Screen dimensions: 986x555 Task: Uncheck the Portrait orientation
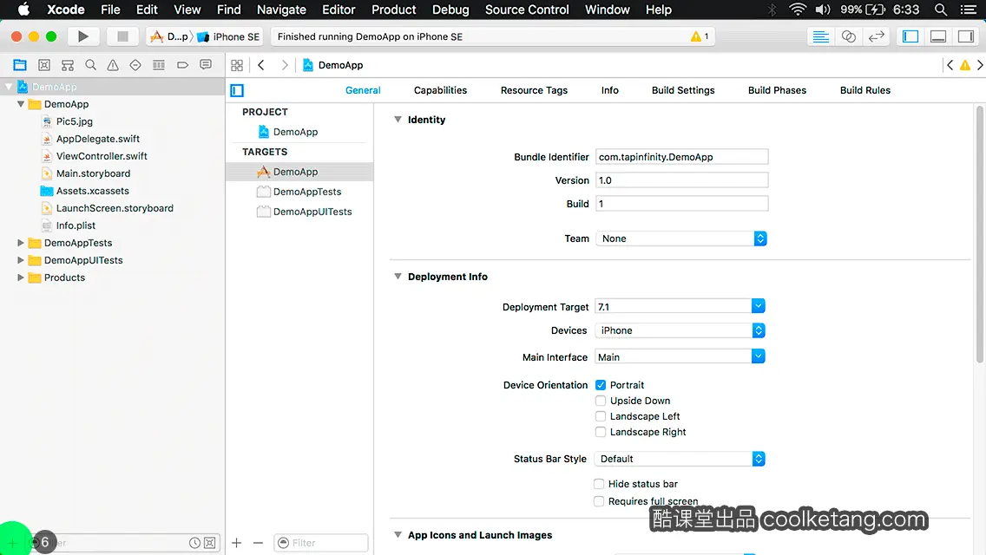[x=601, y=385]
